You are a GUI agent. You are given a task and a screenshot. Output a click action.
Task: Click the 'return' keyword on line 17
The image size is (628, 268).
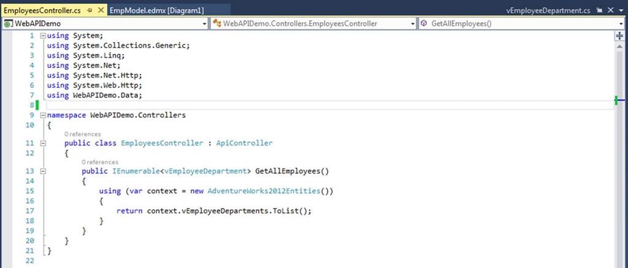(129, 211)
